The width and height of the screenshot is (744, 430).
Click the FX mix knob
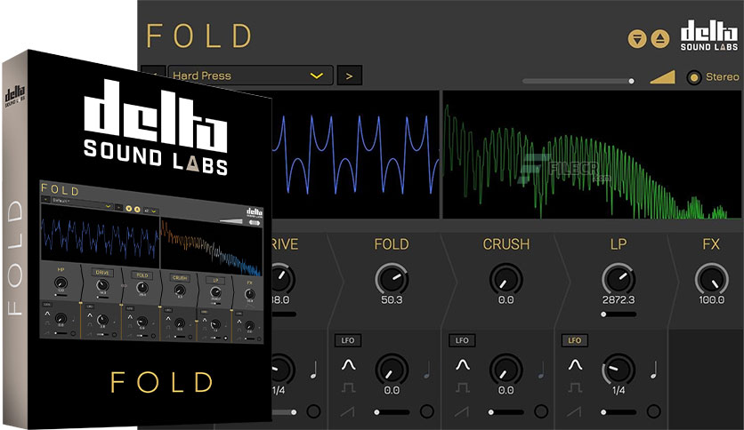pos(711,279)
